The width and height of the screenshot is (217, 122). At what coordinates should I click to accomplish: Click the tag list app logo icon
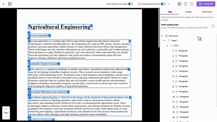[x=10, y=4]
